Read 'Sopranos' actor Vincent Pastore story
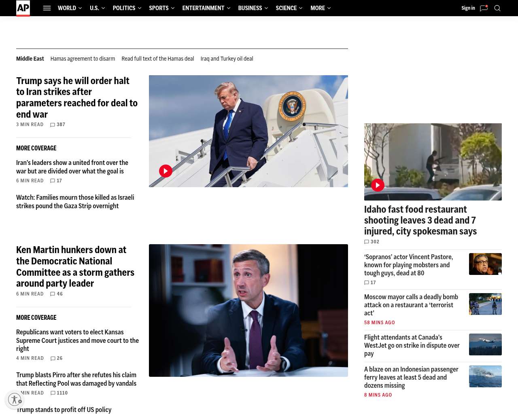The image size is (518, 414). tap(408, 265)
